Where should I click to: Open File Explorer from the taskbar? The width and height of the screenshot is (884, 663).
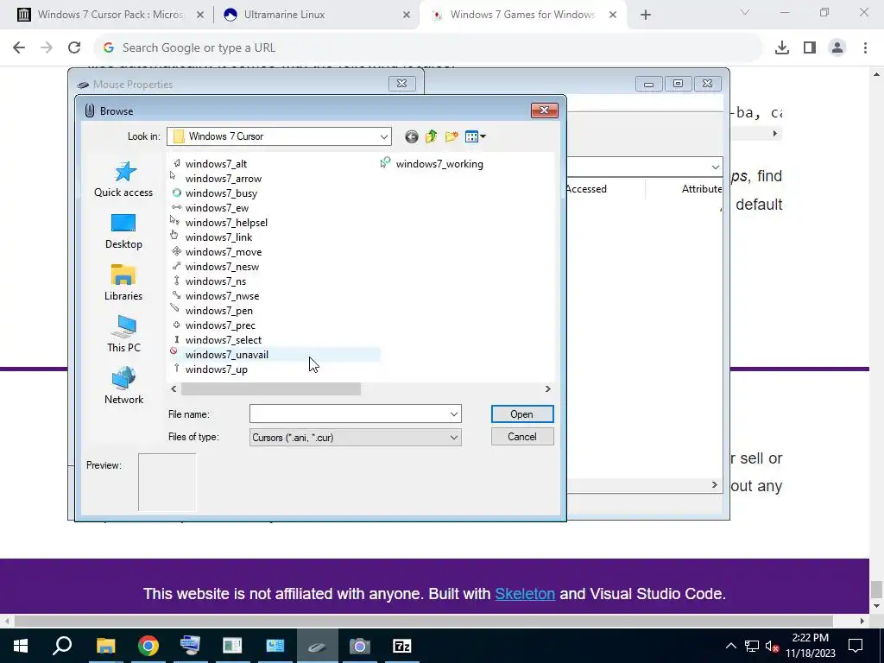click(105, 646)
